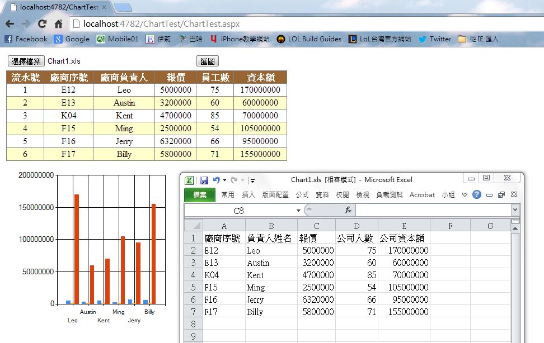Restore the workbook window inside Excel
The height and width of the screenshot is (343, 544).
(x=501, y=195)
